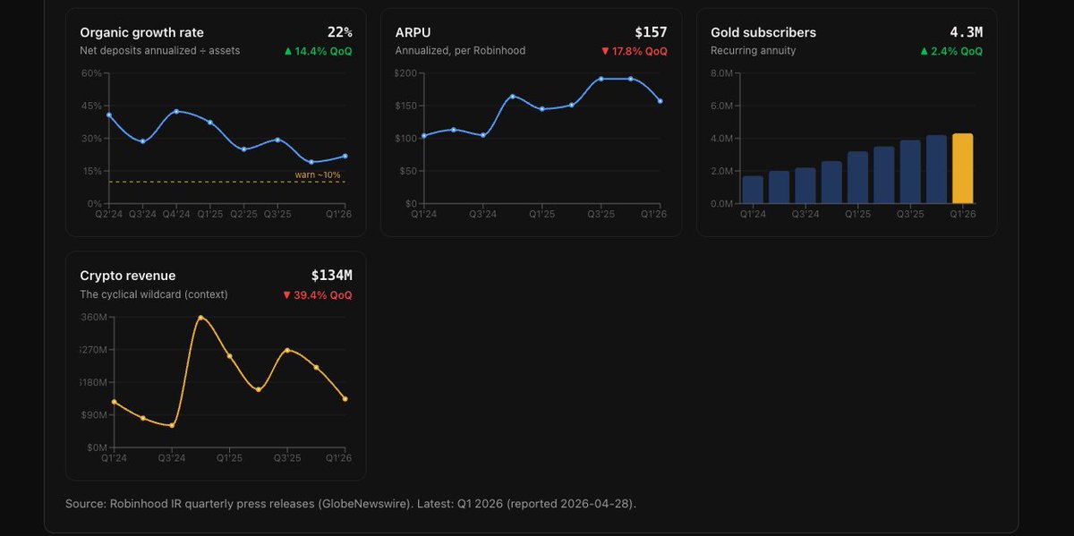This screenshot has height=536, width=1074.
Task: Click the $50 y-axis label on ARPU chart
Action: (409, 171)
